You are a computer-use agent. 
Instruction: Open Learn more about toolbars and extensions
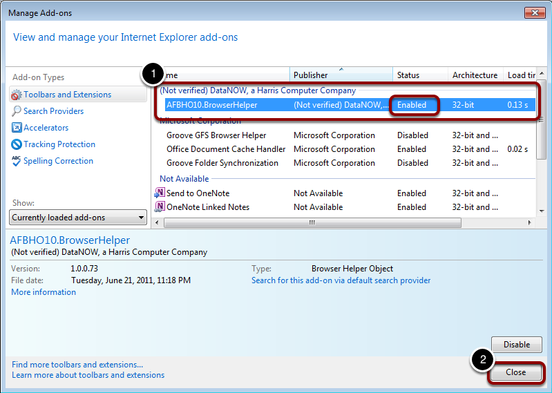tap(88, 375)
